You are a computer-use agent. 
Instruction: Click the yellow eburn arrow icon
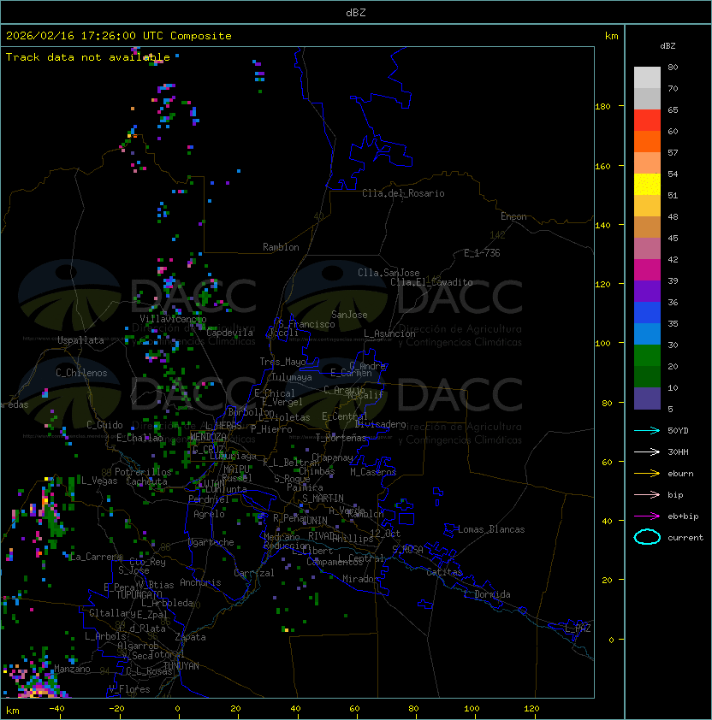[647, 473]
